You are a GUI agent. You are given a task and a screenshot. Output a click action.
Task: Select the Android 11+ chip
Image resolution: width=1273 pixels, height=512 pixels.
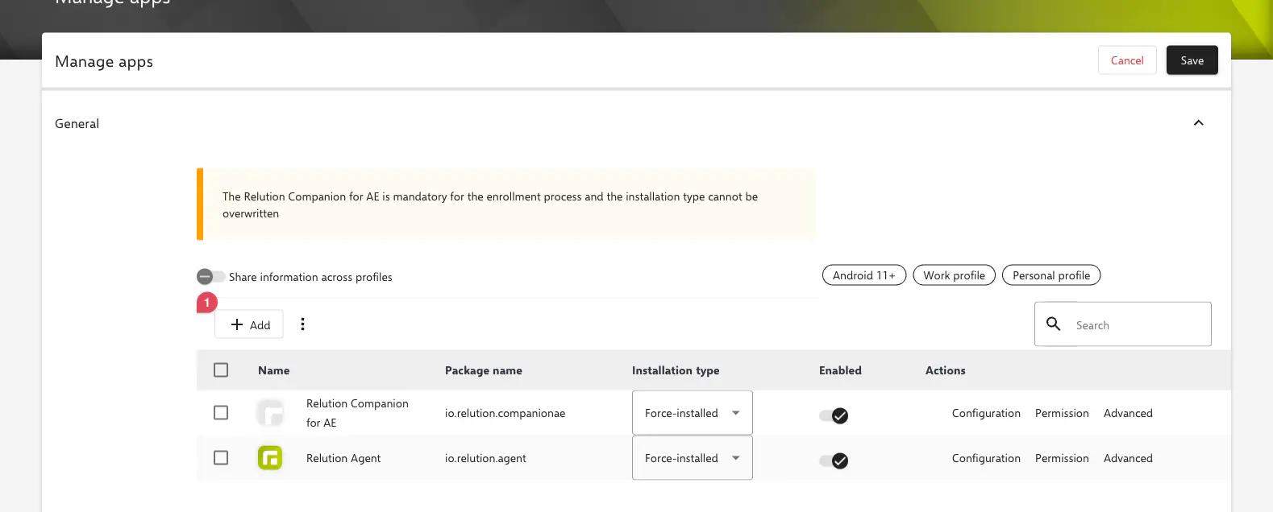pos(863,275)
